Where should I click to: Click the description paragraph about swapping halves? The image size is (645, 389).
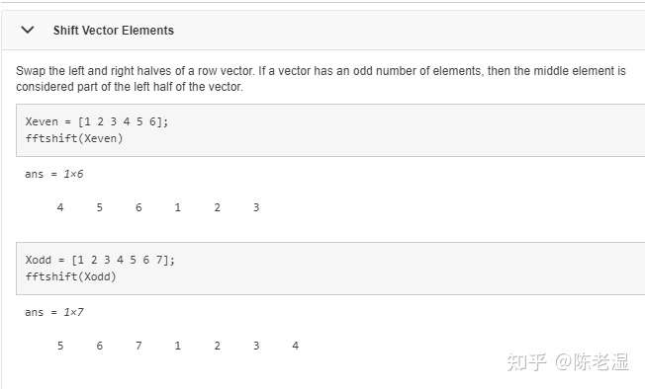321,79
